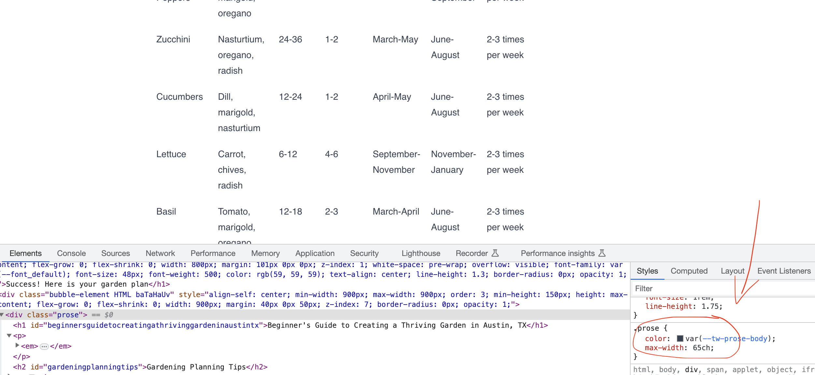Select the h2 gardeningplanningtips element
Screen dimensions: 815x375
(x=140, y=367)
